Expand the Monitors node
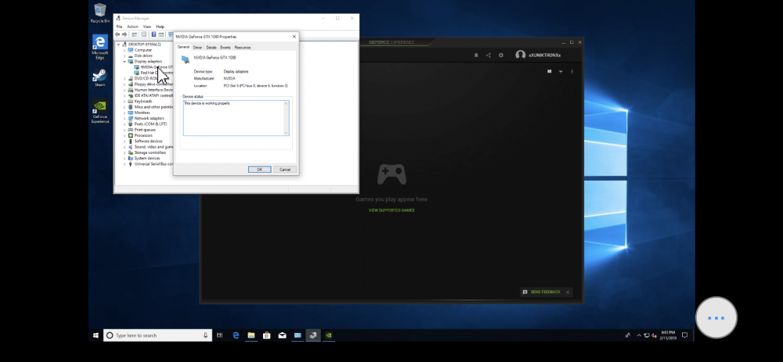Image resolution: width=783 pixels, height=362 pixels. point(124,113)
